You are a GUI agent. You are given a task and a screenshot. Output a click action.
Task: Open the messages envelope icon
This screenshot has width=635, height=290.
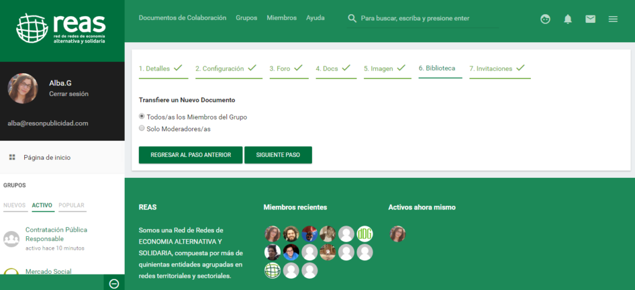tap(590, 19)
